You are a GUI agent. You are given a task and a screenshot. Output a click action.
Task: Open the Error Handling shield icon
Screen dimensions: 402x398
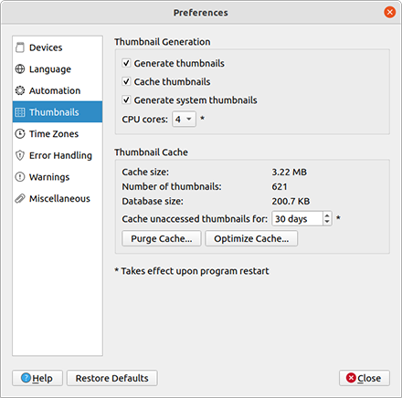point(20,155)
